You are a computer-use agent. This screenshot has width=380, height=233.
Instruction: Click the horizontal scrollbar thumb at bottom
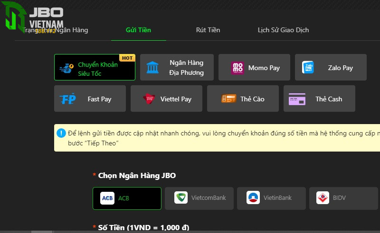pyautogui.click(x=42, y=232)
